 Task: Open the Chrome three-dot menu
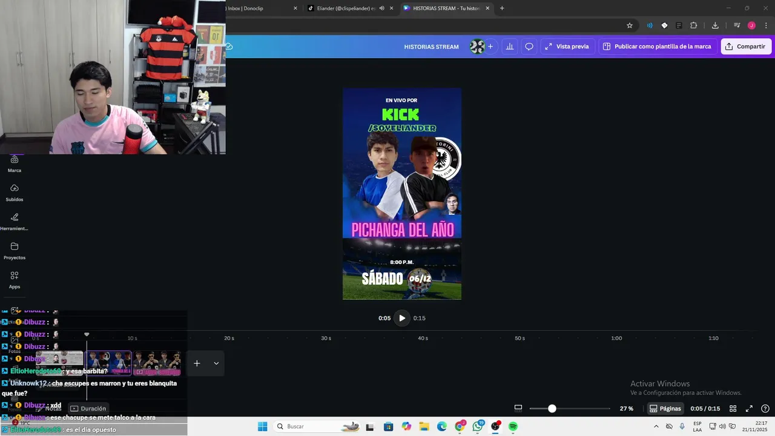766,25
